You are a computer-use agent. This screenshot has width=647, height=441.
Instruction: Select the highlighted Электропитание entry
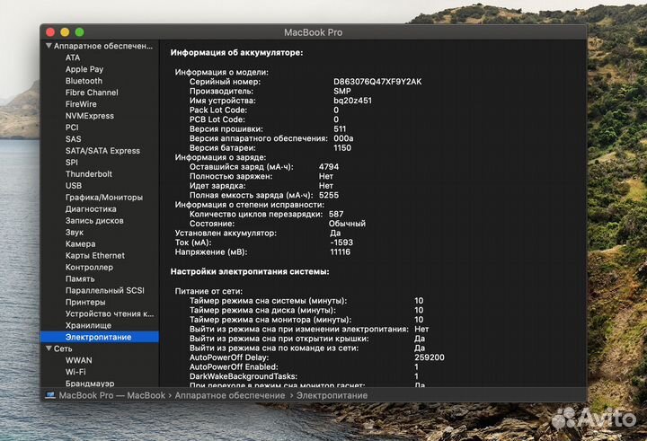(x=100, y=337)
